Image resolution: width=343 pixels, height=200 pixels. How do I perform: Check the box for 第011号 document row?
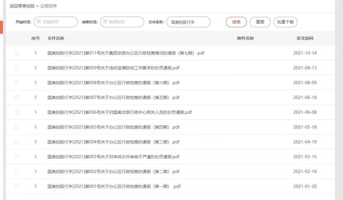[16, 53]
